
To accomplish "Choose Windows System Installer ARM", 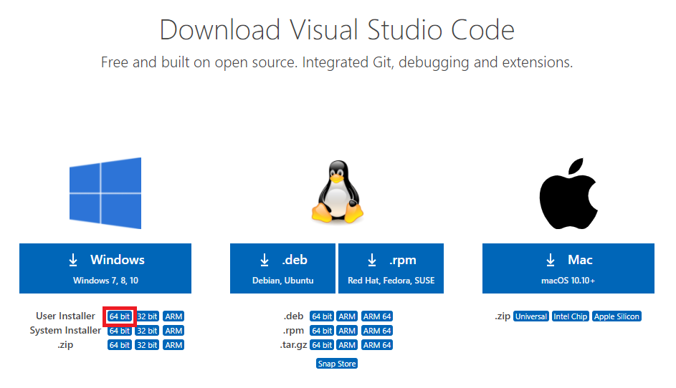I will pos(173,331).
